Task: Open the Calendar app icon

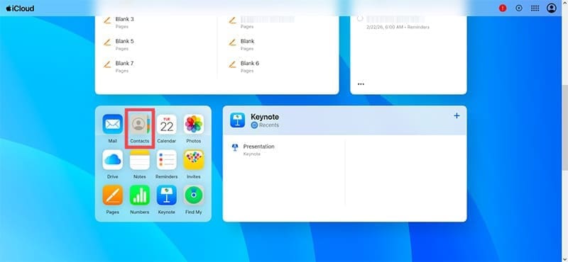Action: point(167,125)
